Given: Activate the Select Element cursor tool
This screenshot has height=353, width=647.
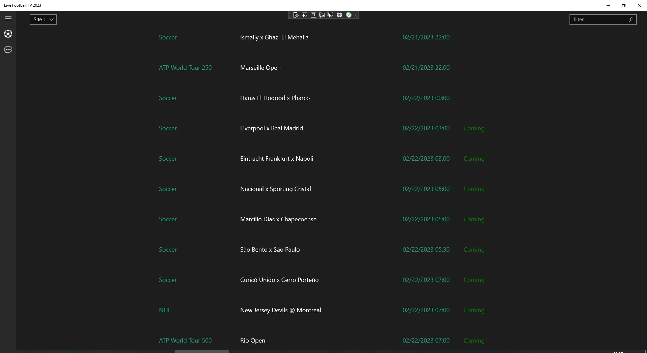Looking at the screenshot, I should click(305, 15).
